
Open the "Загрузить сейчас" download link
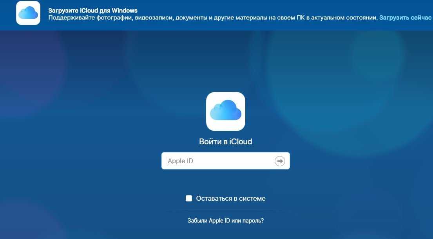click(406, 18)
